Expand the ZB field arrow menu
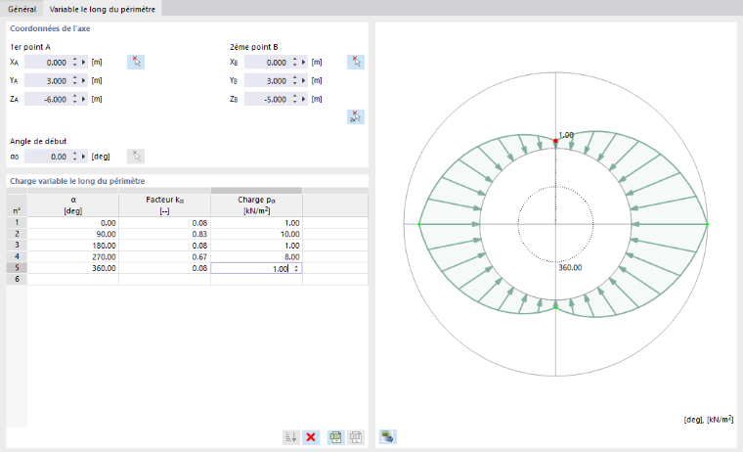This screenshot has height=452, width=743. pyautogui.click(x=304, y=99)
